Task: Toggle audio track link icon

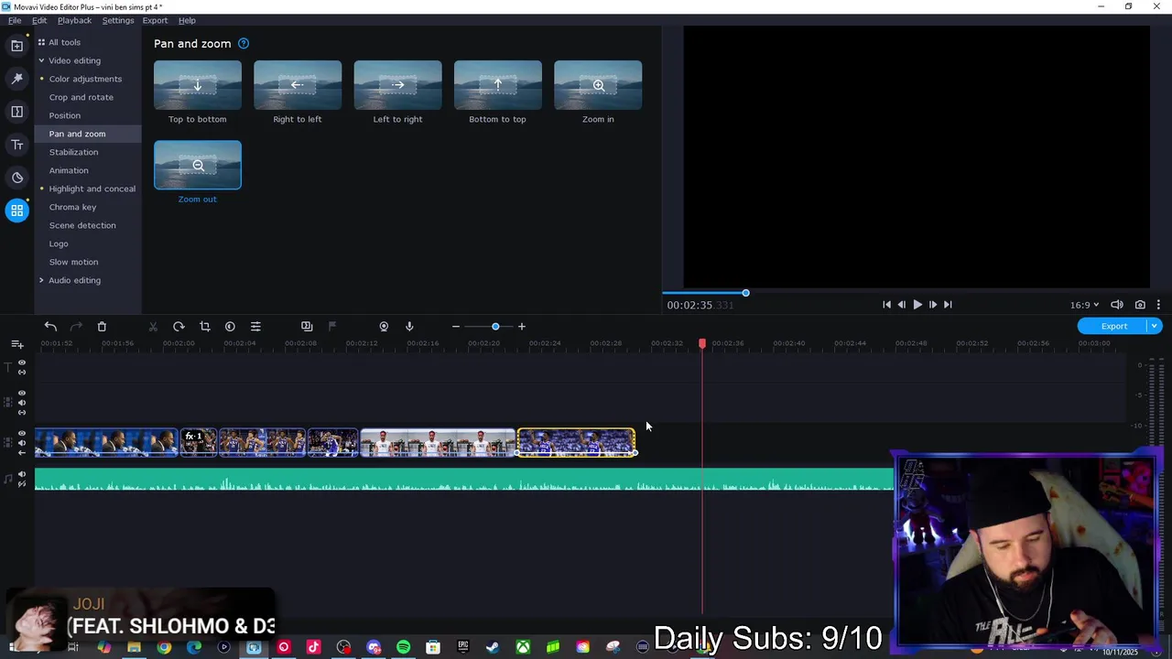Action: coord(22,483)
